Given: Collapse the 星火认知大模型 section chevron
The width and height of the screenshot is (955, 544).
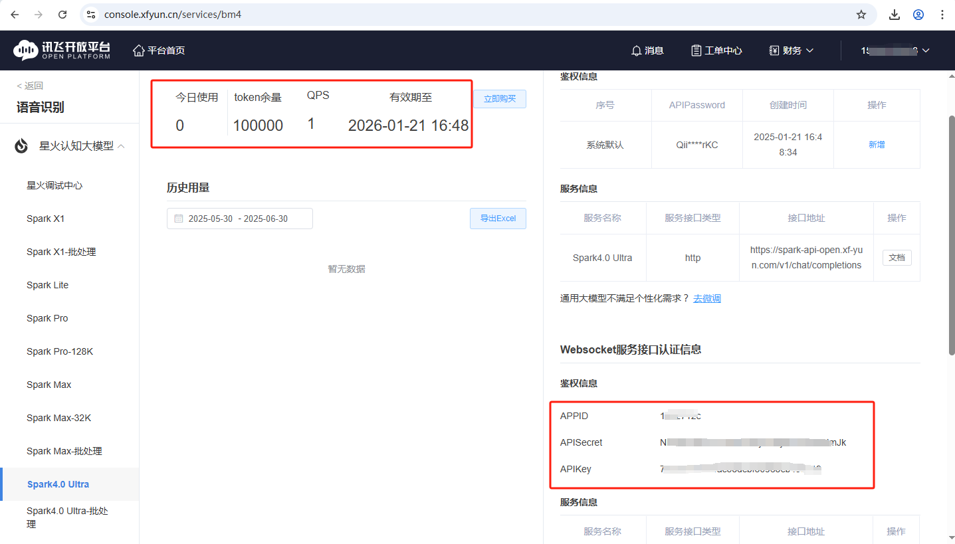Looking at the screenshot, I should [121, 146].
